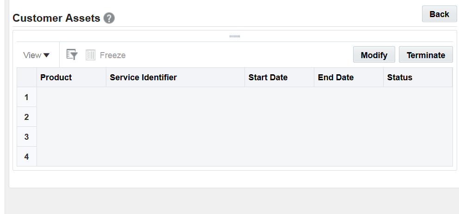Screen dimensions: 459x214
Task: Click the Freeze label text
Action: point(113,55)
